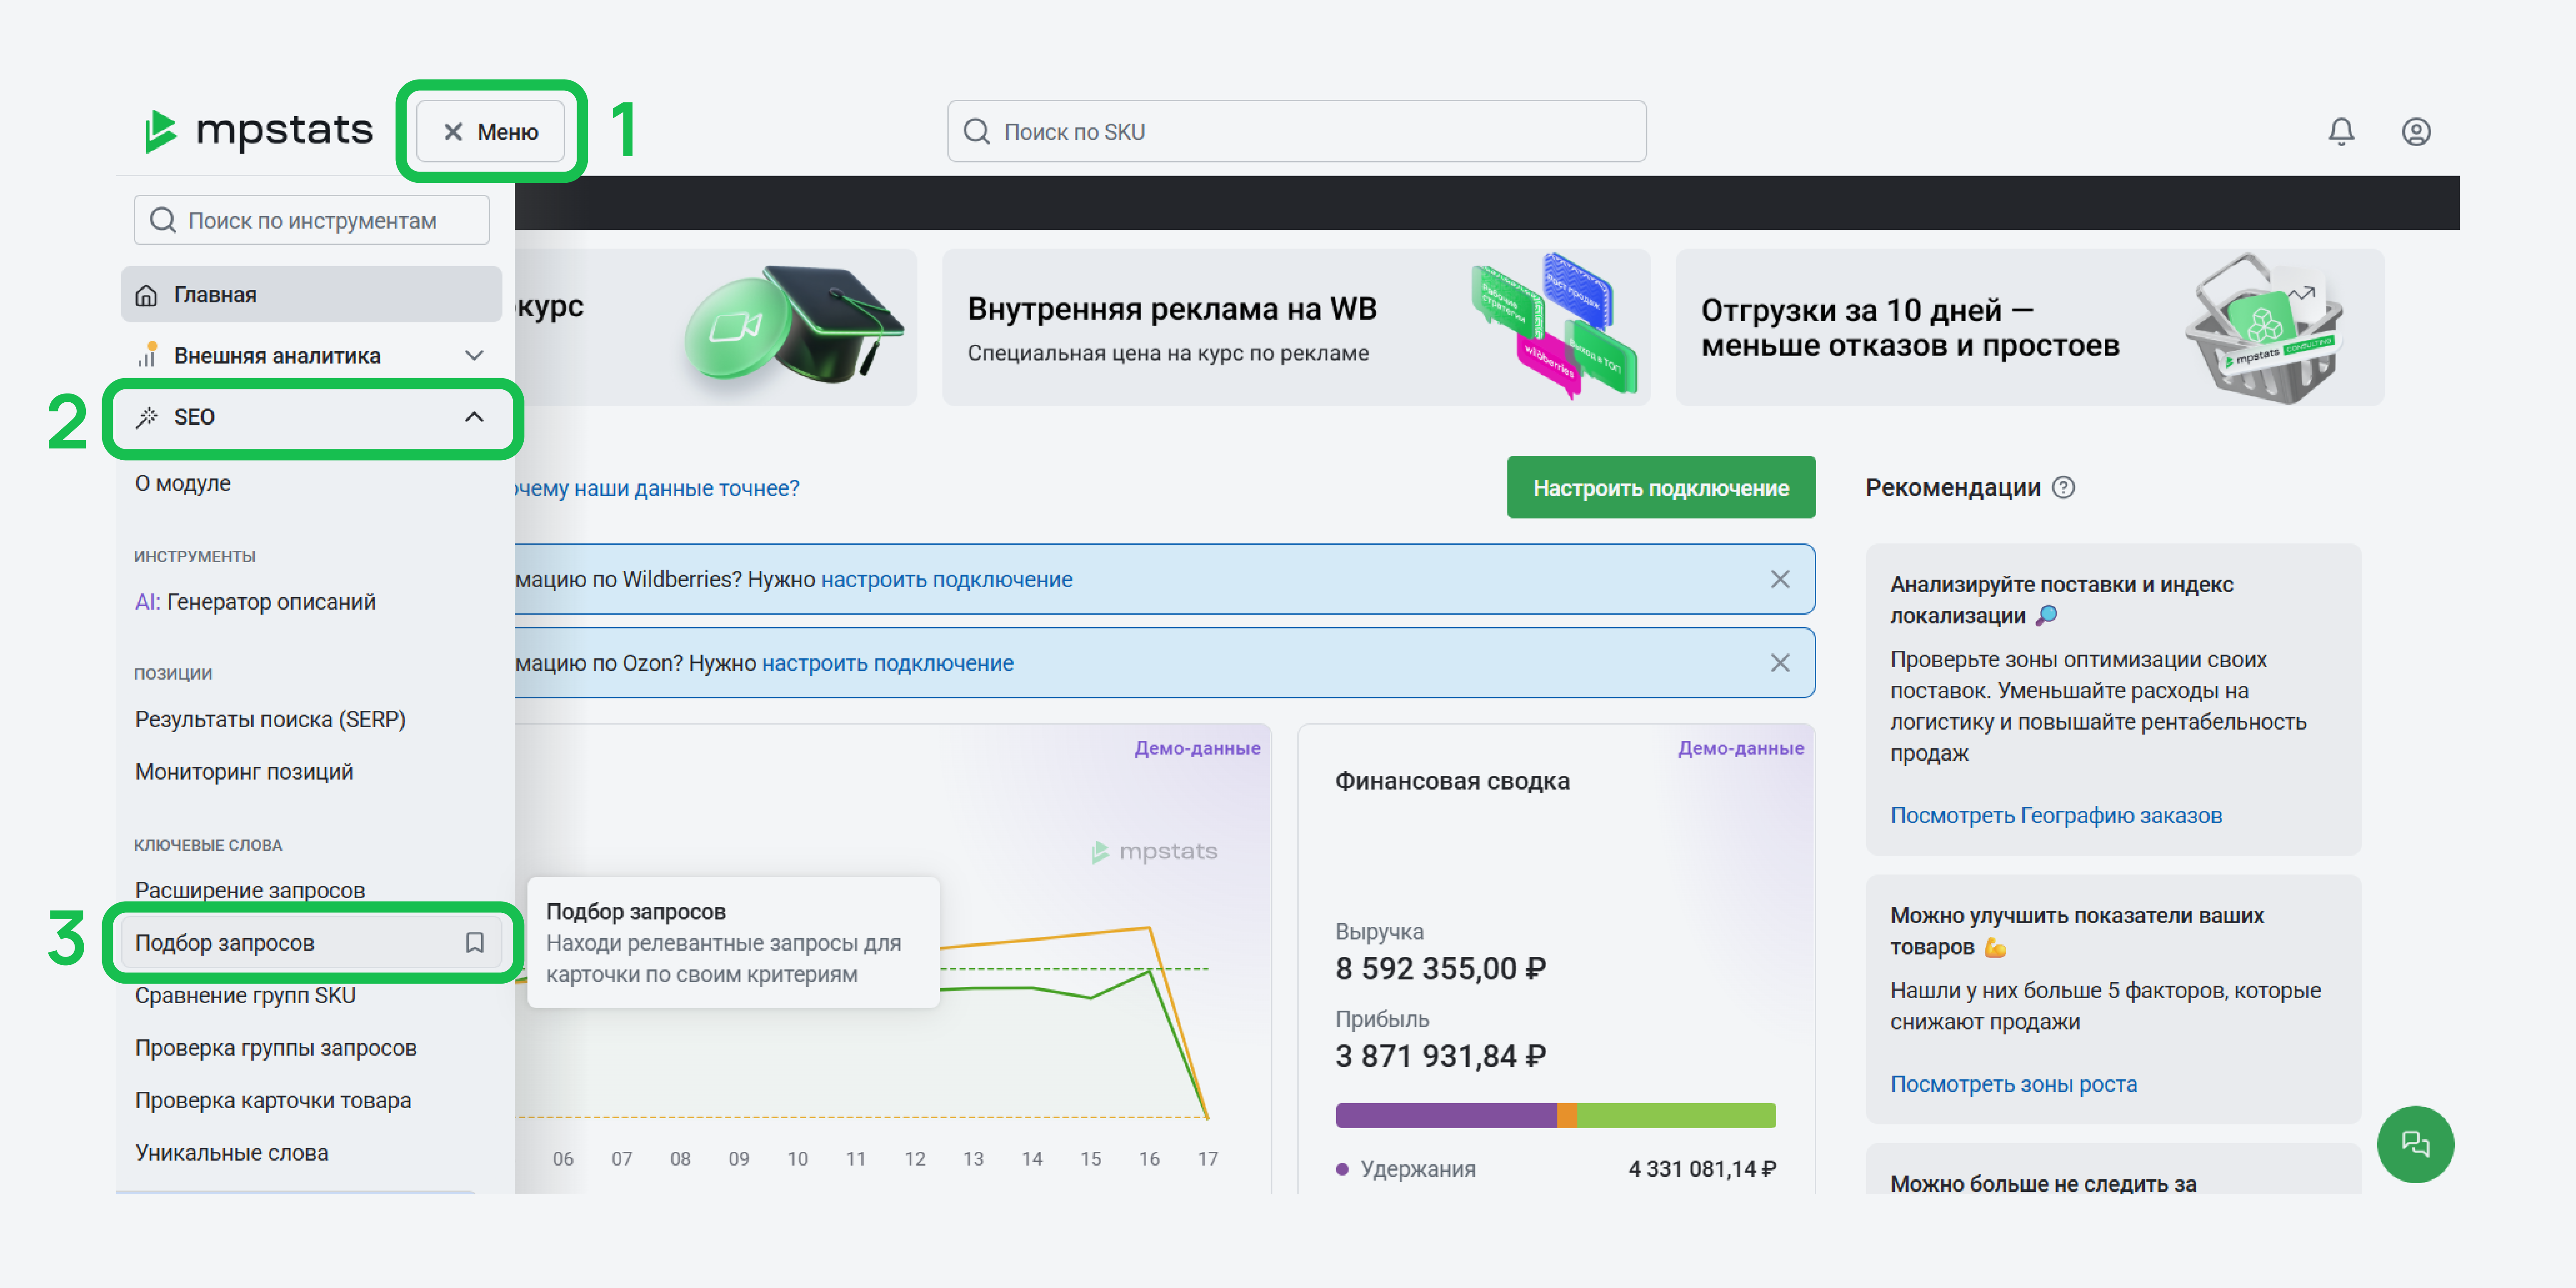Open the наши данные точнее link
Screen dimensions: 2576x1288
pyautogui.click(x=658, y=488)
